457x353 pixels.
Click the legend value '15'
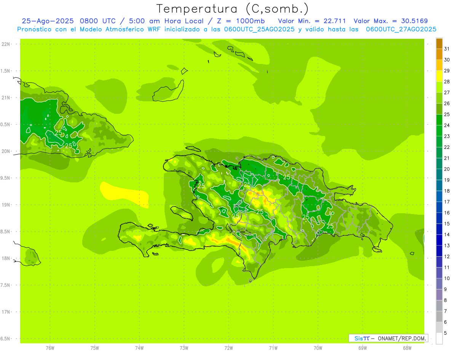tap(447, 224)
